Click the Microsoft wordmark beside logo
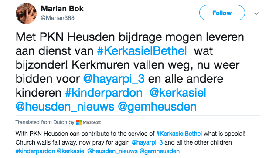This screenshot has height=158, width=276. [x=92, y=122]
